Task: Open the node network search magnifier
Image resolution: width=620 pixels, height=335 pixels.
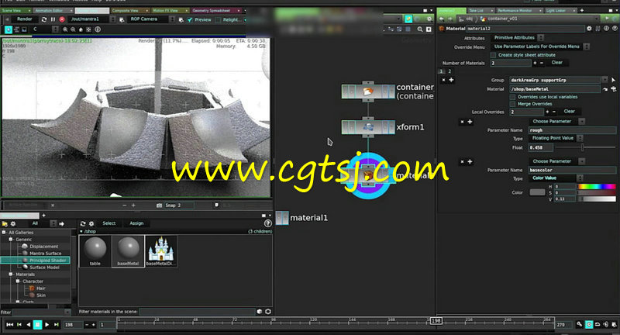Action: pos(420,29)
